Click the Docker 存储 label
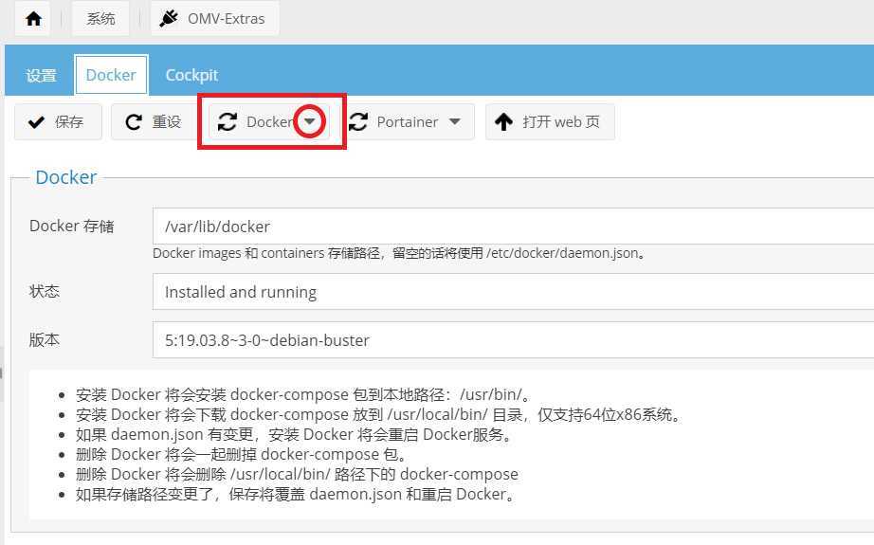 tap(72, 226)
